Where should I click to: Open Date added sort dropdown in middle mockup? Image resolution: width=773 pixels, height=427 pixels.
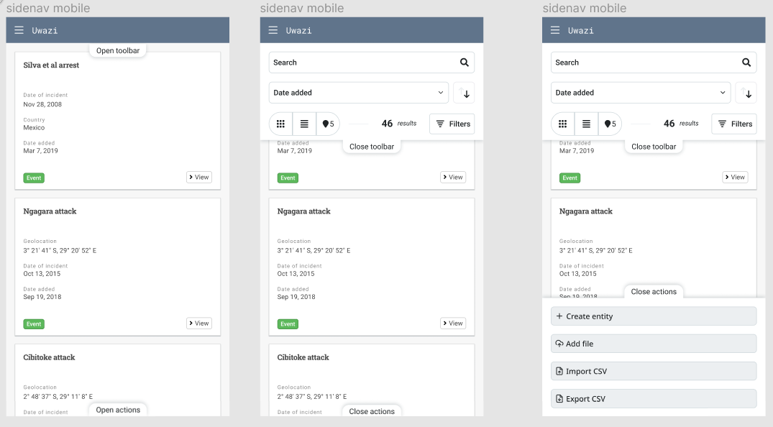click(358, 93)
